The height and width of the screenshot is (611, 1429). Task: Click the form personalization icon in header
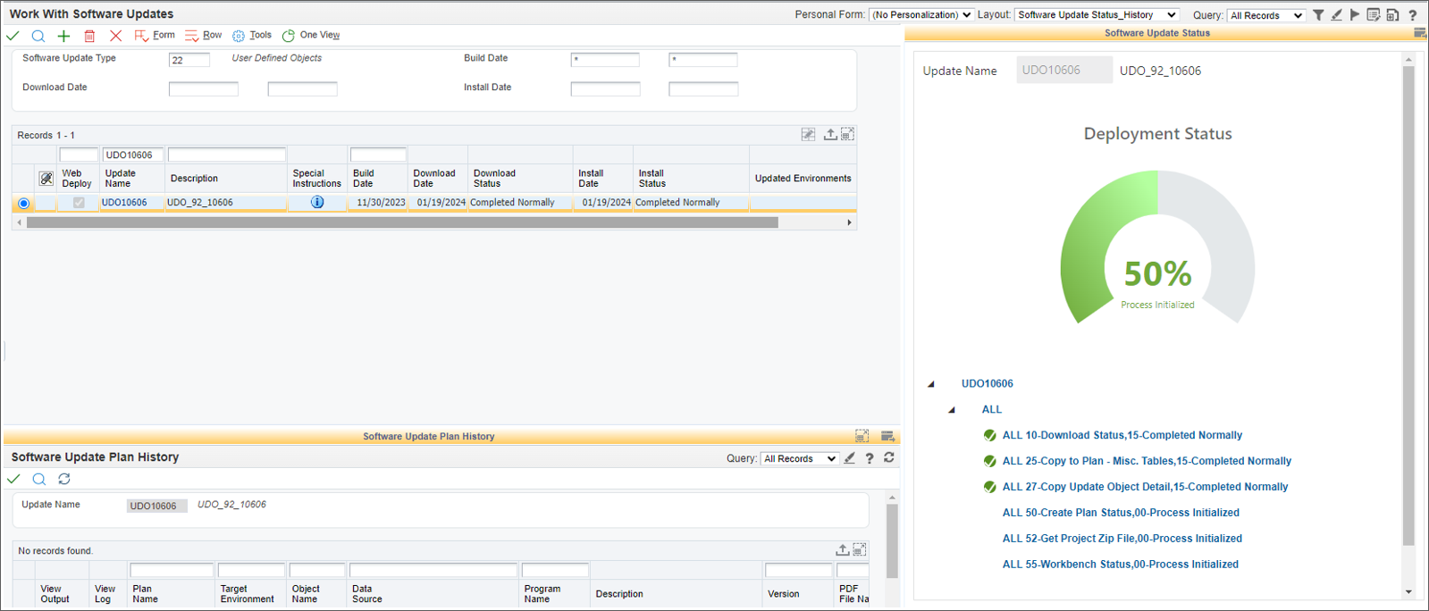coord(1374,15)
